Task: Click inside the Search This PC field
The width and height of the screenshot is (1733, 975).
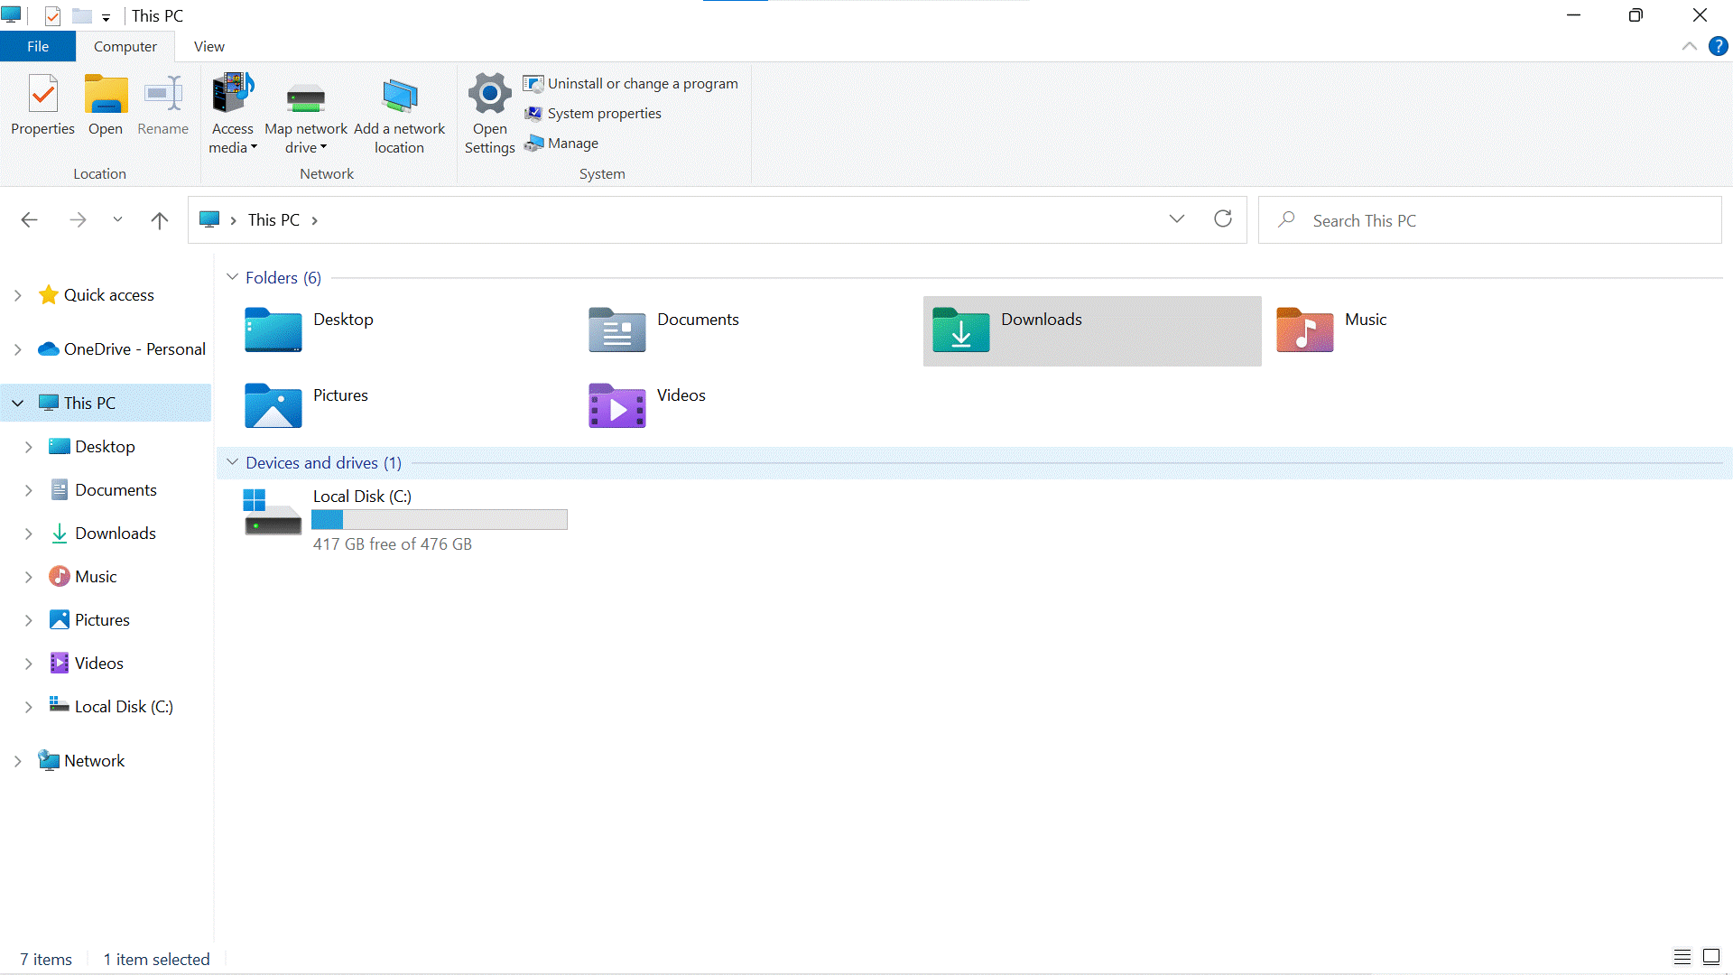Action: [x=1444, y=219]
